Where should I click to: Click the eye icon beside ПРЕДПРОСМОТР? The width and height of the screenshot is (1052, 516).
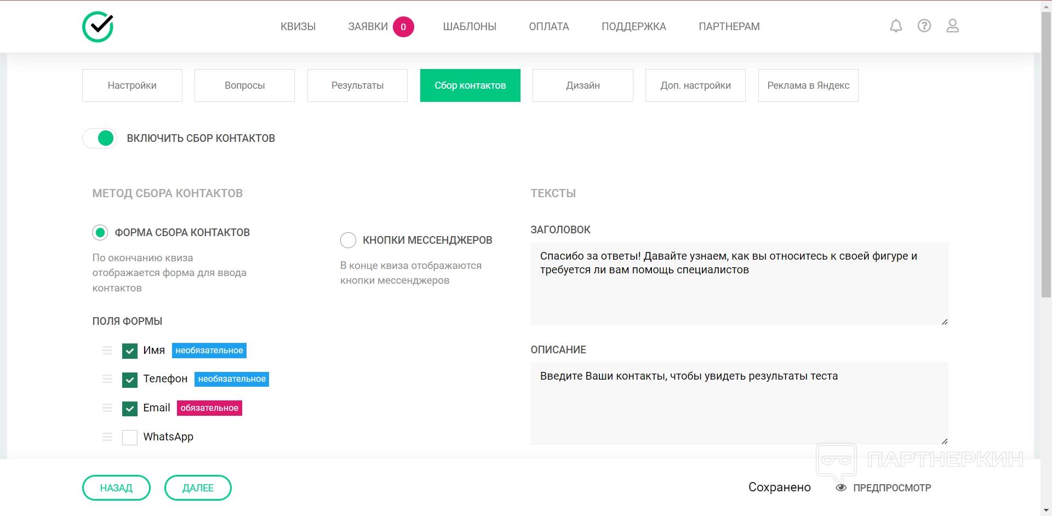pos(841,488)
